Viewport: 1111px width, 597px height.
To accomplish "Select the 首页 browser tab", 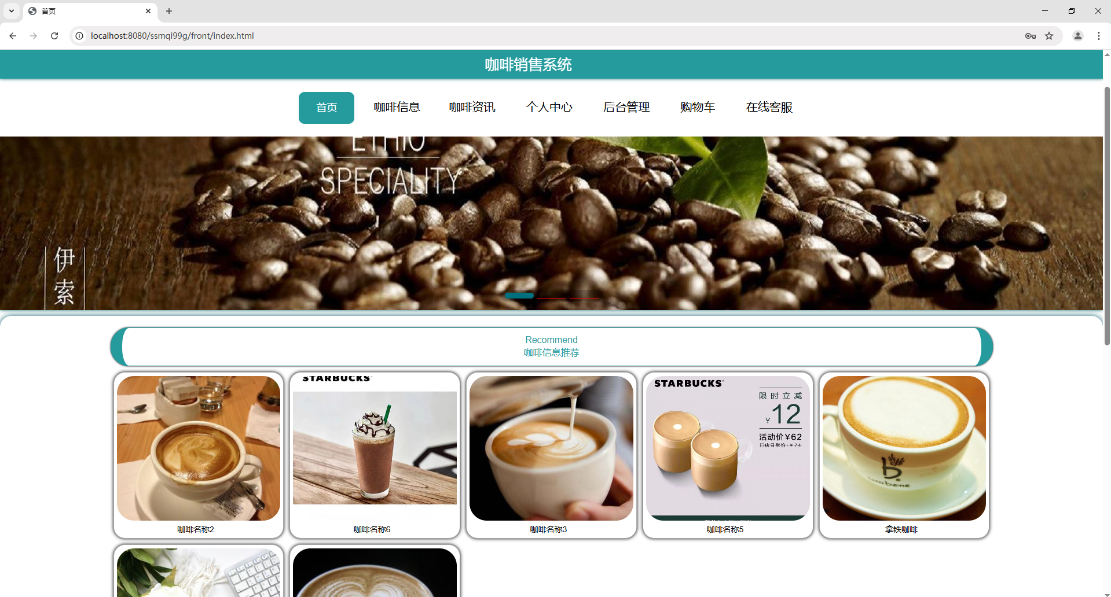I will point(90,11).
